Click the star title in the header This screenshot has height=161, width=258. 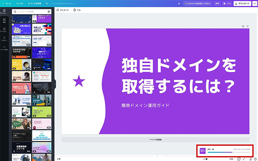pos(179,4)
